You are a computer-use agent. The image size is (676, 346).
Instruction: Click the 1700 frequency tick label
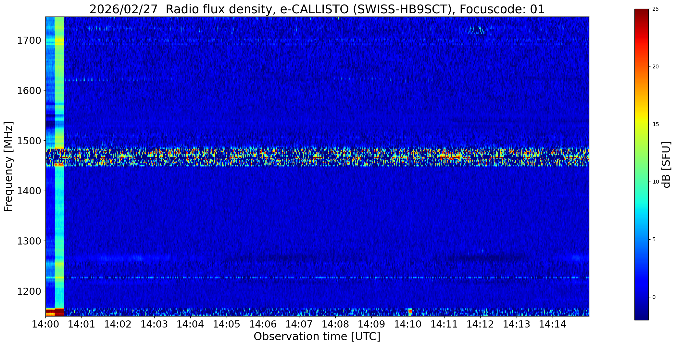[x=29, y=41]
